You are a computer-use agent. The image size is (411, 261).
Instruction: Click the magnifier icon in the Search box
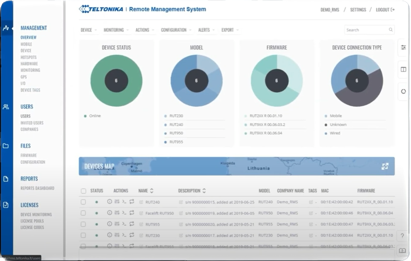[391, 30]
